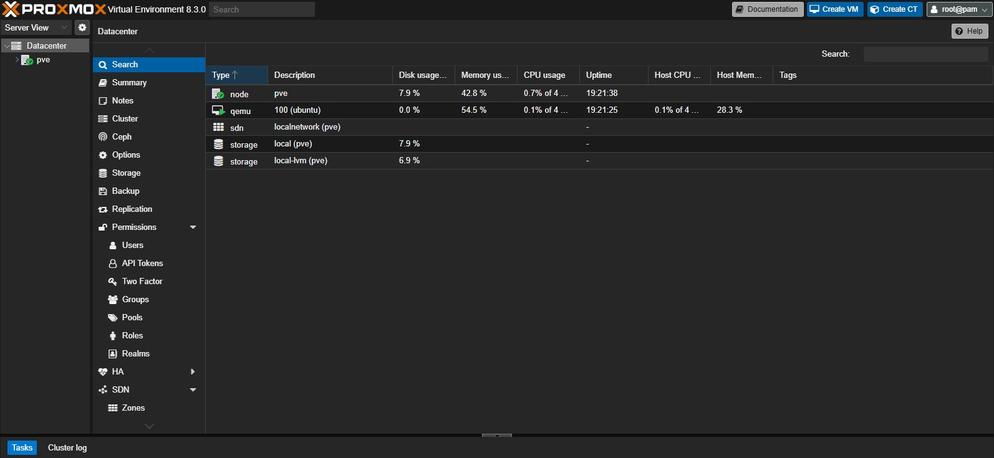Screen dimensions: 994x458
Task: Sort by Description column header
Action: pyautogui.click(x=330, y=75)
